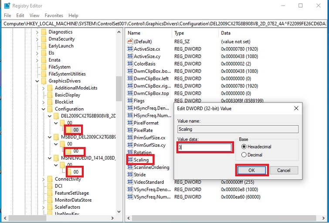The height and width of the screenshot is (223, 329).
Task: Click the registry path address bar
Action: pos(165,24)
